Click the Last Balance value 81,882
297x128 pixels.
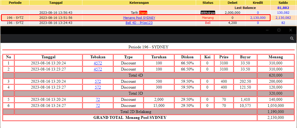tap(283, 8)
